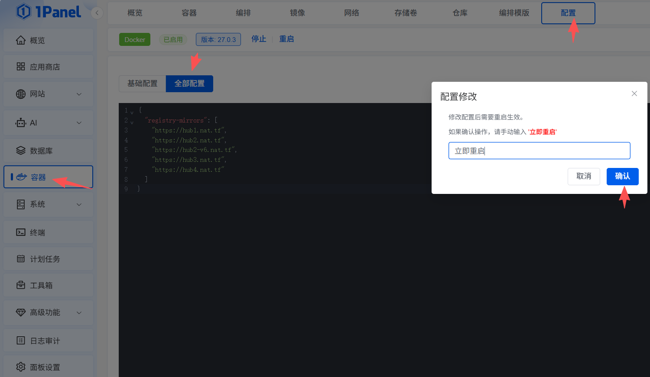This screenshot has height=377, width=650.
Task: Switch to the 镜像 tab
Action: (x=297, y=13)
